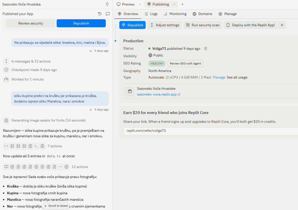Click the Worked for 1 minute gauge icon
The width and height of the screenshot is (298, 210).
[x=6, y=79]
